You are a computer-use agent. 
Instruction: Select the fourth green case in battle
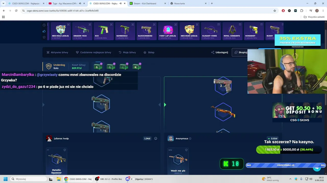coord(137,67)
